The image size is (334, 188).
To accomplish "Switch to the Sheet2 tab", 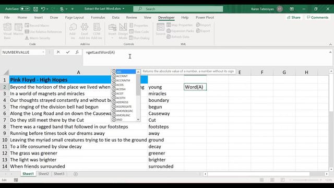I will pos(44,174).
